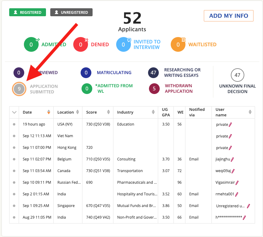Select the red Denied circle icon
This screenshot has height=237, width=263.
pos(81,45)
